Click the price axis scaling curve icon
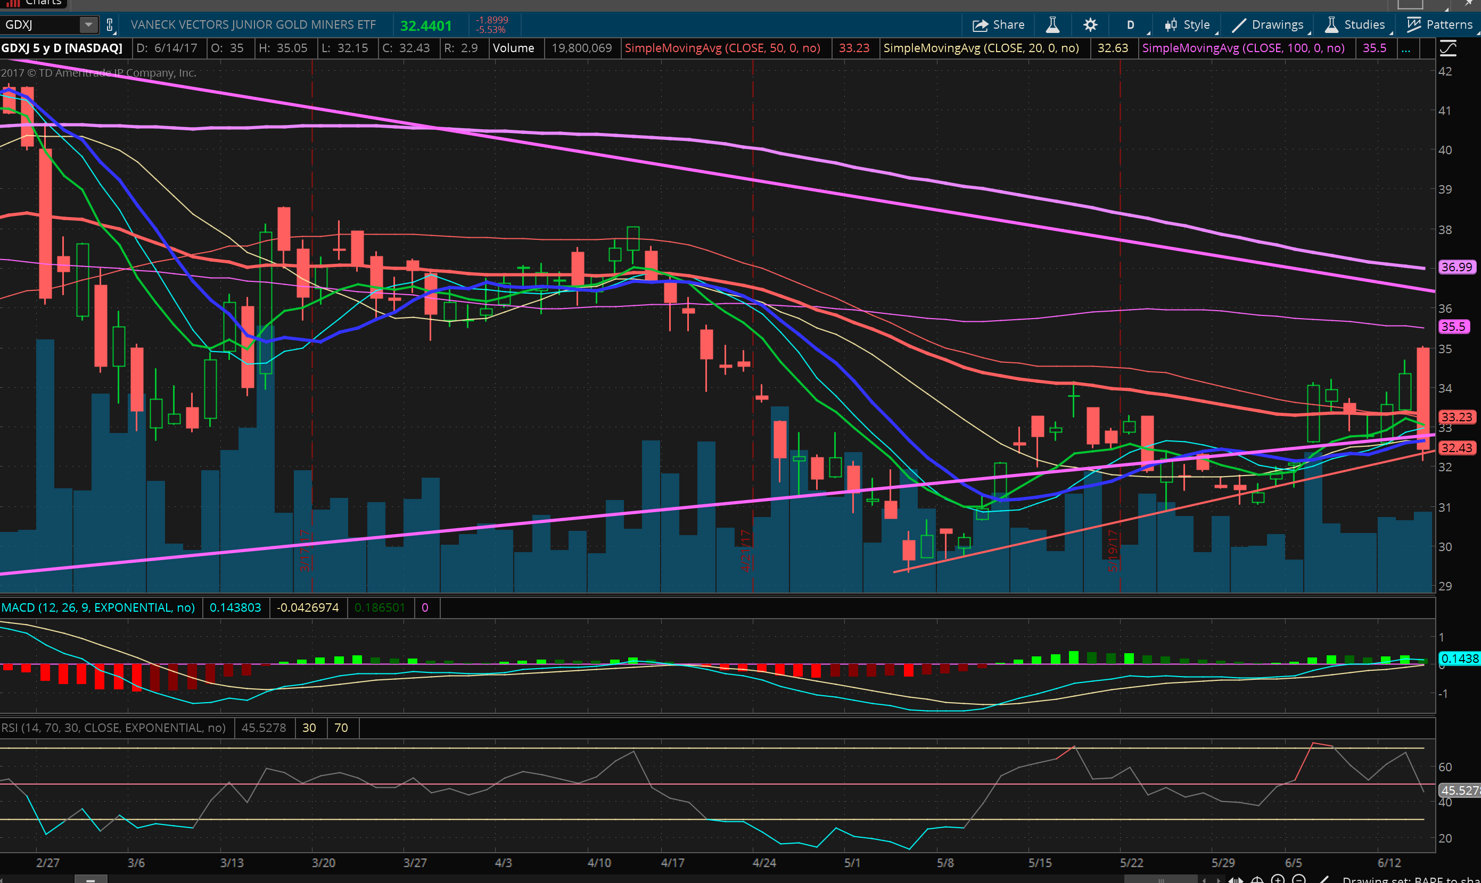 [1447, 49]
